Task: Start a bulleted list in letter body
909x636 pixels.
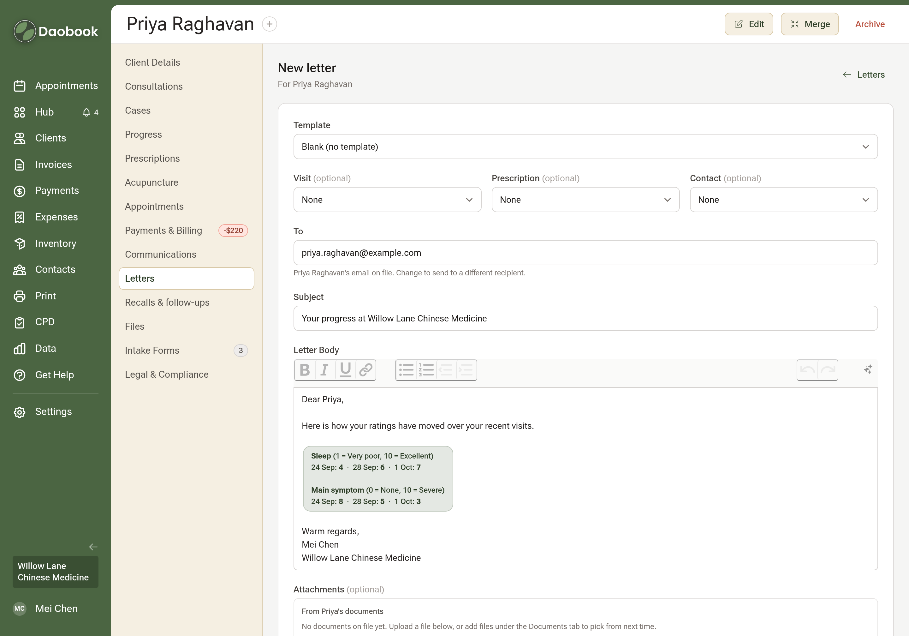Action: (x=406, y=370)
